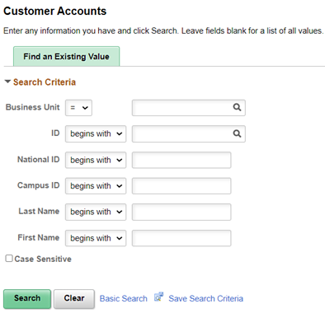Open the First Name operator dropdown

(x=96, y=238)
